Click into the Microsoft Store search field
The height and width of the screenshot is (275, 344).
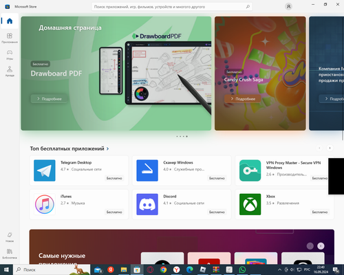tap(172, 7)
